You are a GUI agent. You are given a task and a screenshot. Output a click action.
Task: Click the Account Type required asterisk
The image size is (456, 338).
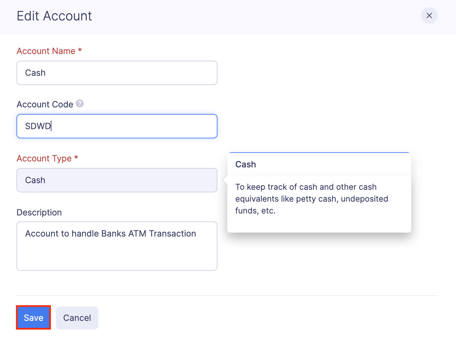pyautogui.click(x=76, y=158)
